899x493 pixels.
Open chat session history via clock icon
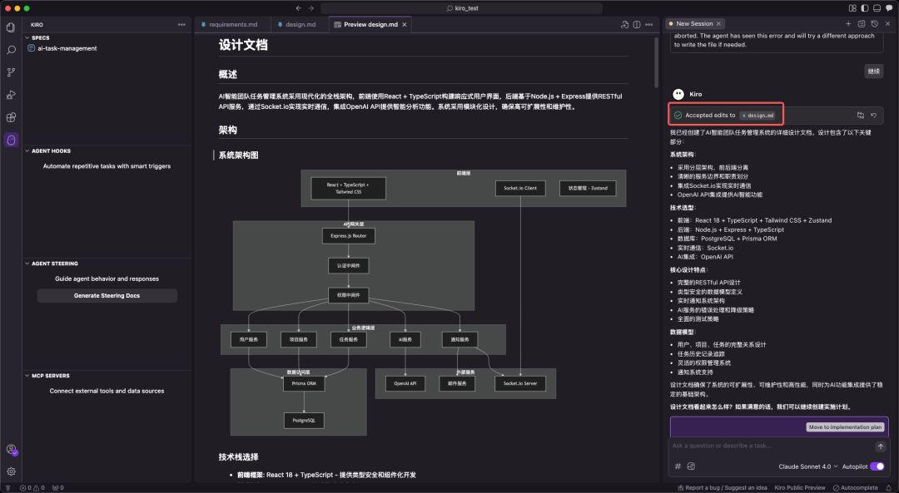(x=874, y=23)
